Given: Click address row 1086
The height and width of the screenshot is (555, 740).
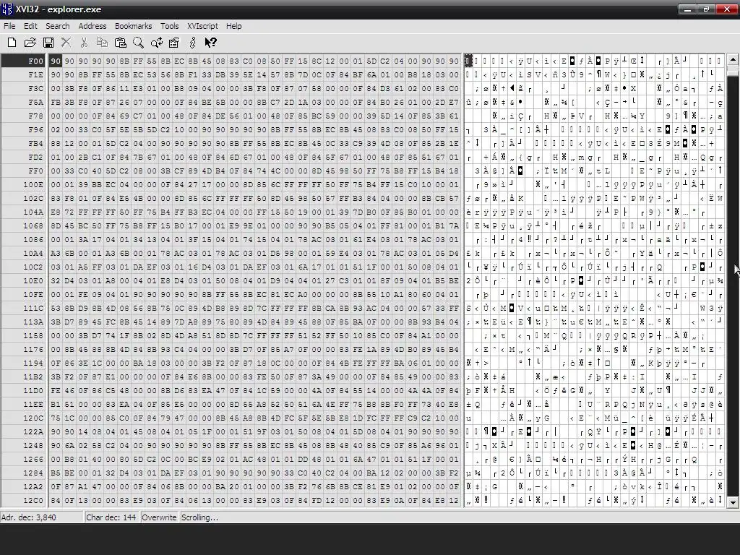Looking at the screenshot, I should (24, 239).
